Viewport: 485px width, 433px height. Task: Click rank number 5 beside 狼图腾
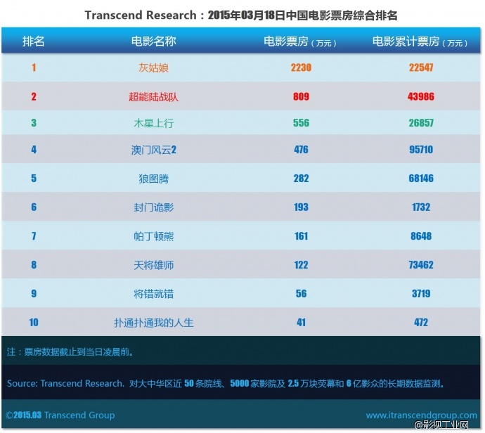point(34,179)
